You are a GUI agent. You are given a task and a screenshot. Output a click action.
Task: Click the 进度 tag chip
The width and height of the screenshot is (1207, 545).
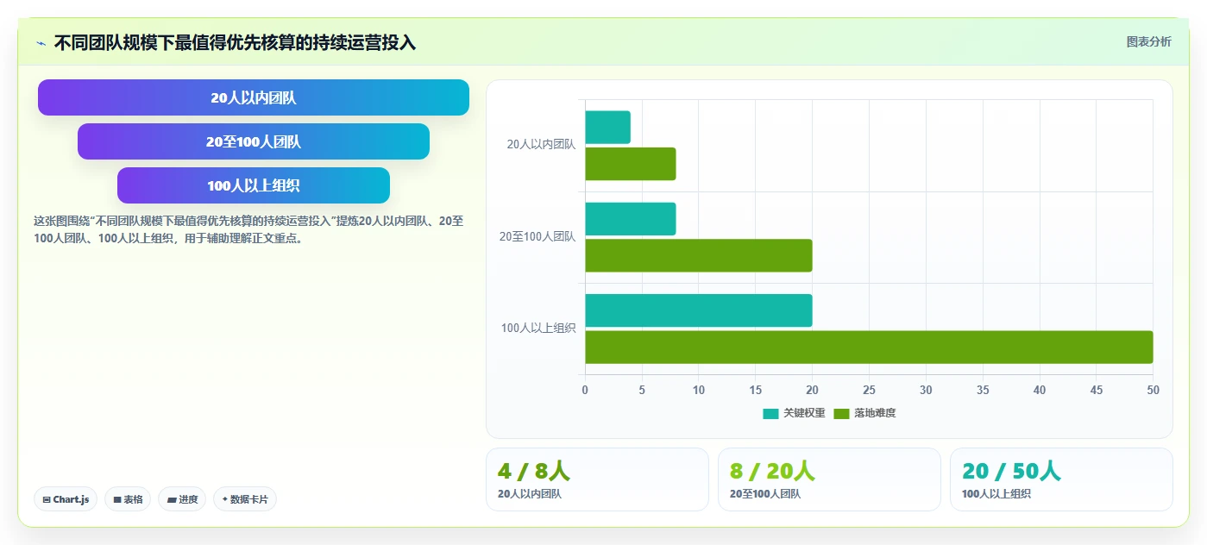182,499
